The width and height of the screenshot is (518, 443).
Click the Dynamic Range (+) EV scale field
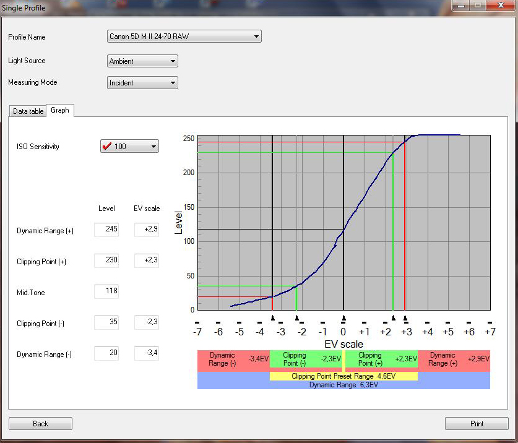tap(147, 230)
